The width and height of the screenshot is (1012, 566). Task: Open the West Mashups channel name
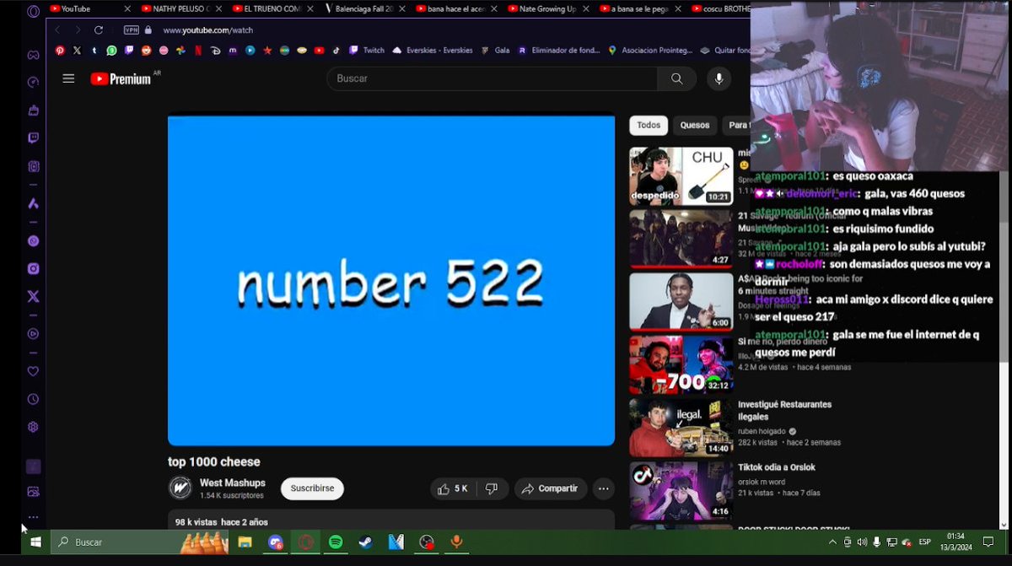point(232,482)
